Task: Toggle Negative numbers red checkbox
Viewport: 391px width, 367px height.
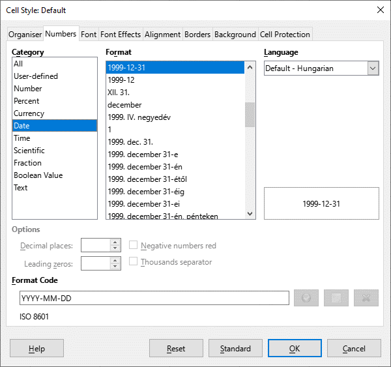Action: pos(134,246)
